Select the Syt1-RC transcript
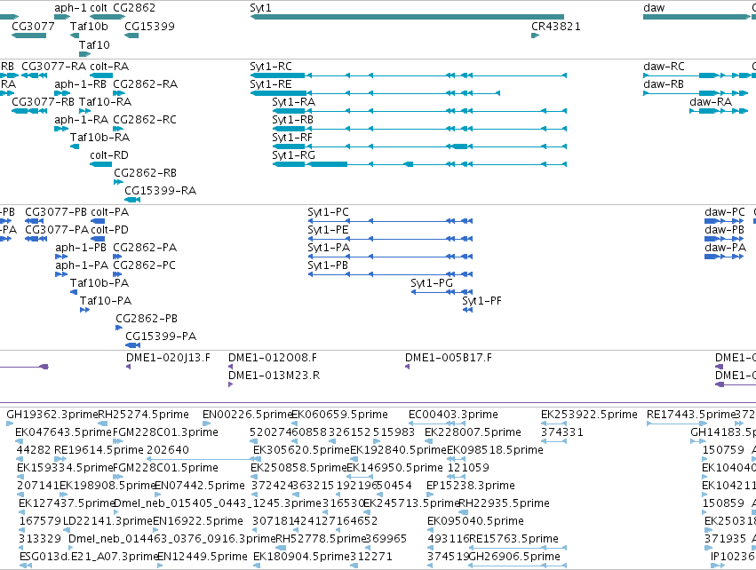 coord(409,75)
